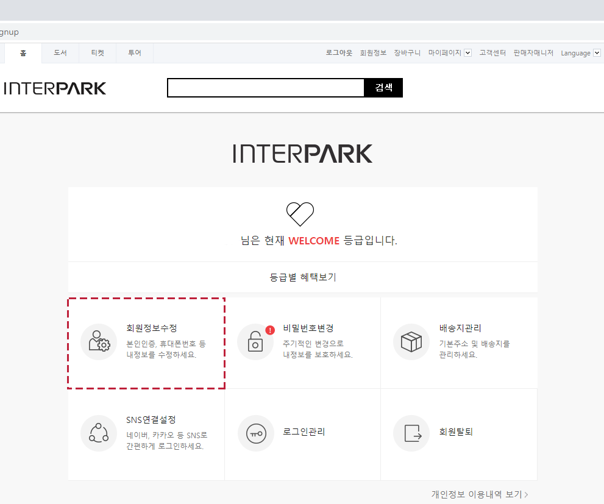Image resolution: width=604 pixels, height=504 pixels.
Task: Click the large center INTERPARK logo
Action: coord(303,154)
